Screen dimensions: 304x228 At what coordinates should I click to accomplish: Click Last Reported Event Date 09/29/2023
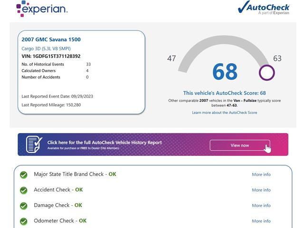click(x=57, y=96)
